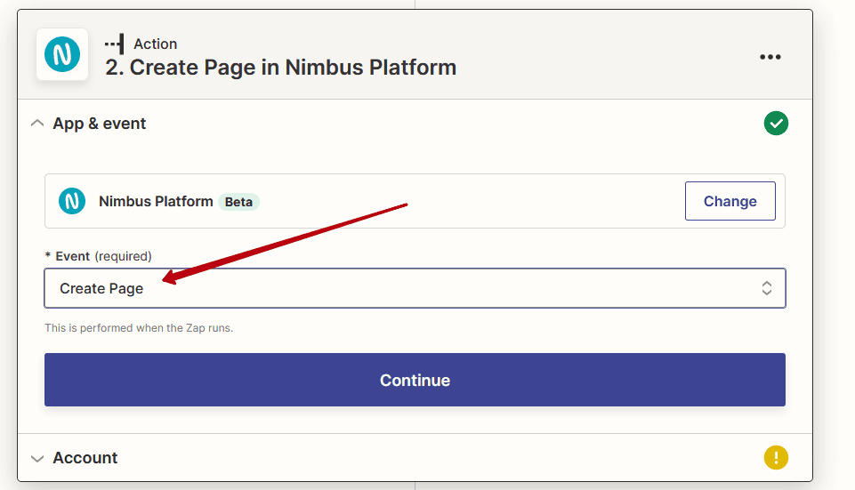The image size is (855, 490).
Task: Click the helper text about Zap runs
Action: pos(139,328)
